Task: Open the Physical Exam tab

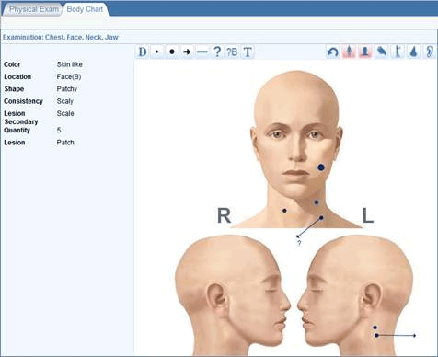Action: [x=33, y=9]
